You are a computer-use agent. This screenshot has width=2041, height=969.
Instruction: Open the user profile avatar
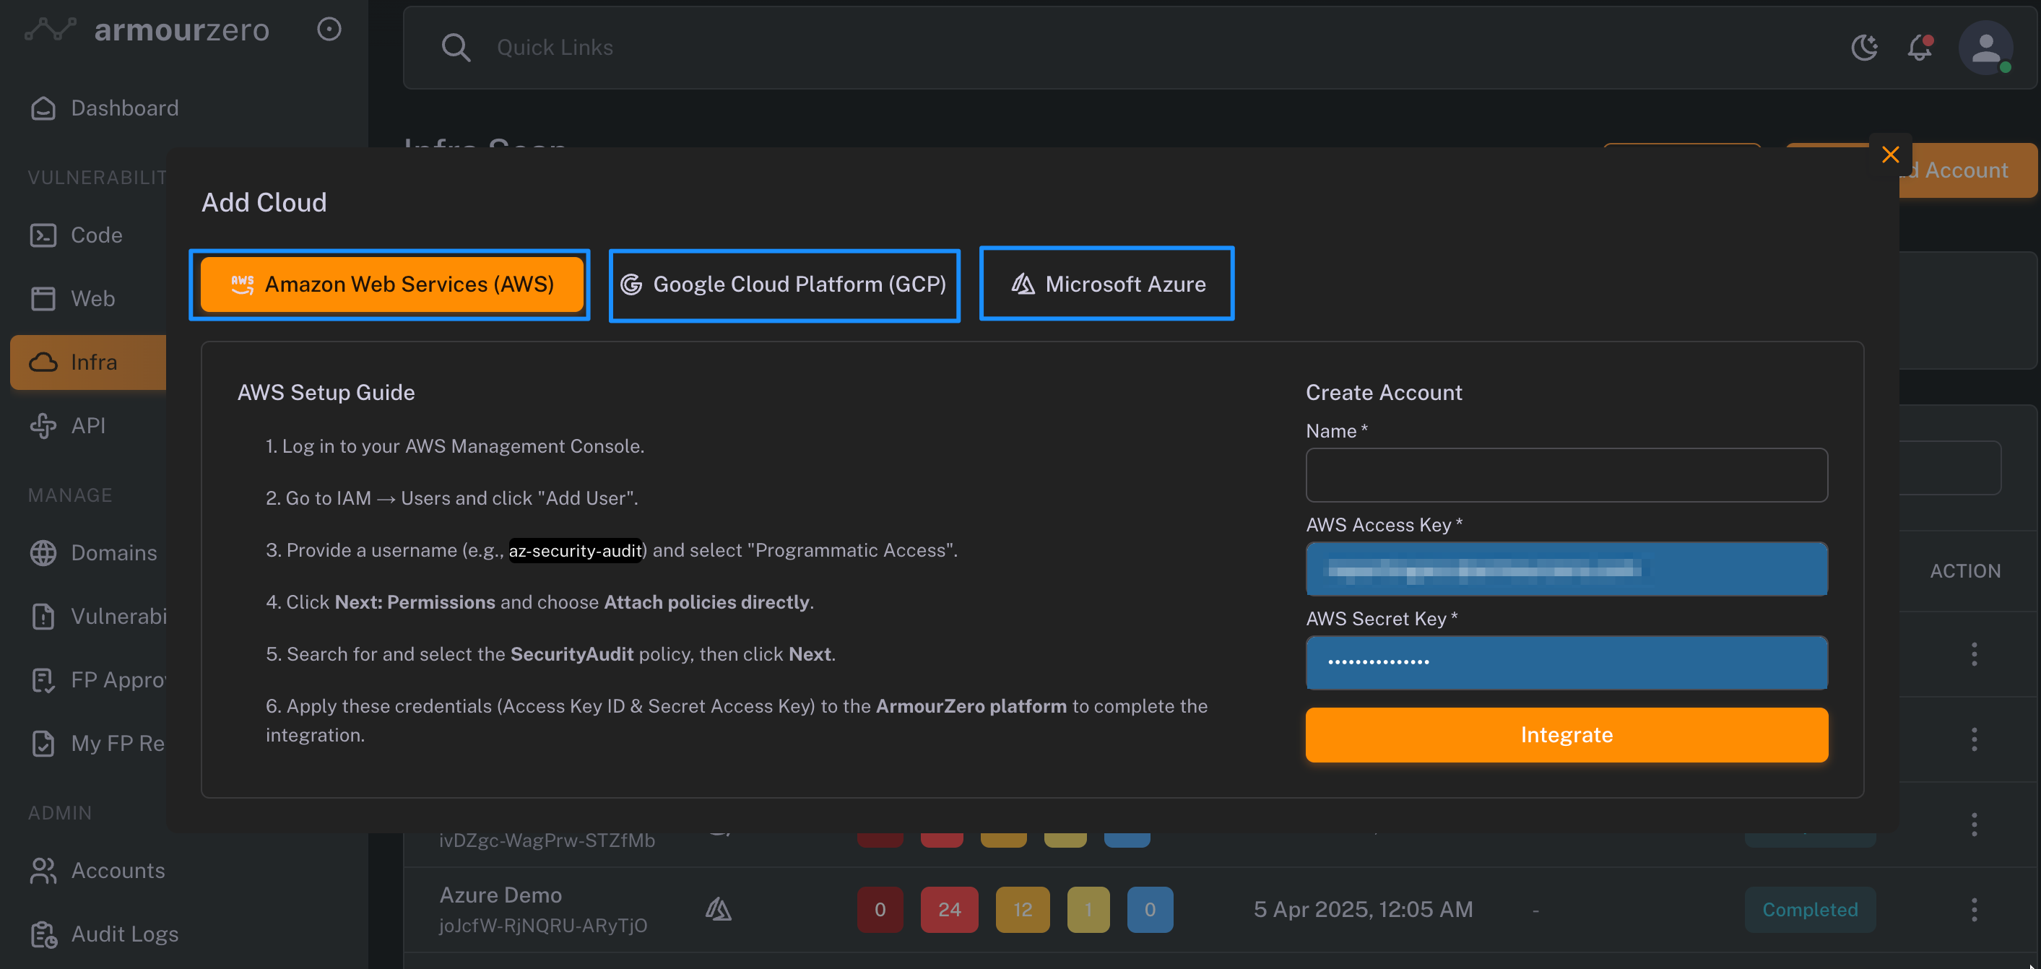(x=1985, y=48)
